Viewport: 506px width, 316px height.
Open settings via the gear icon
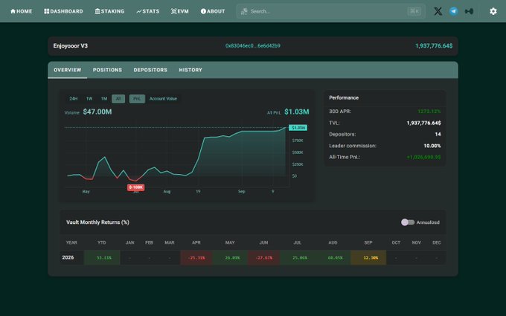(493, 11)
